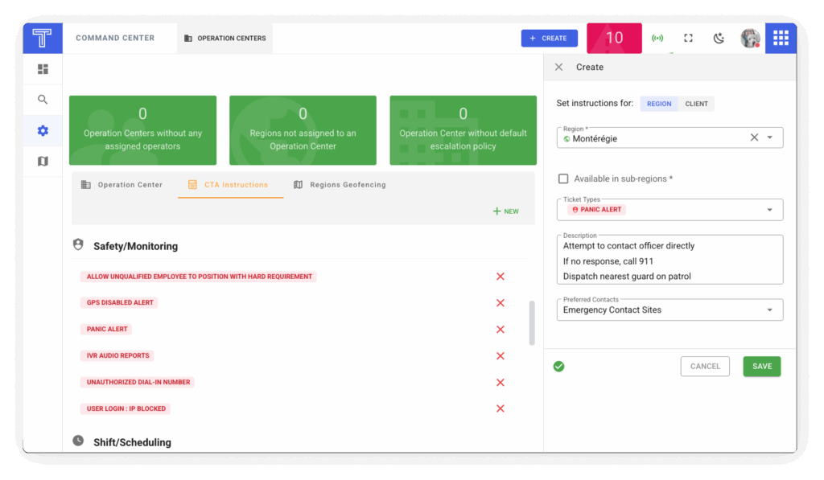Image resolution: width=824 pixels, height=480 pixels.
Task: Open the dashboard icon in left sidebar
Action: coord(43,69)
